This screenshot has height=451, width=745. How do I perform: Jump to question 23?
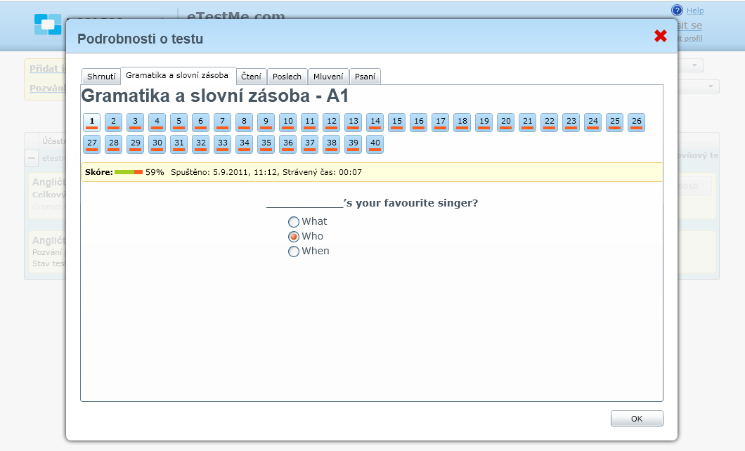tap(571, 122)
